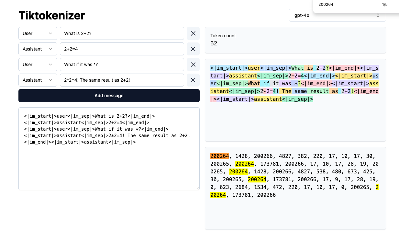Click the 'result' token in colored output
399x234 pixels.
318,91
